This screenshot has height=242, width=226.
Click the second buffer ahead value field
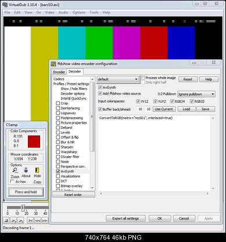click(x=148, y=109)
